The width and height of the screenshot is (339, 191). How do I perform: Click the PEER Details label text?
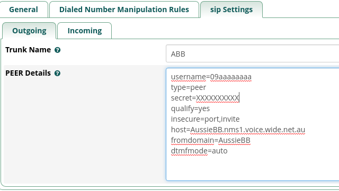pyautogui.click(x=28, y=73)
